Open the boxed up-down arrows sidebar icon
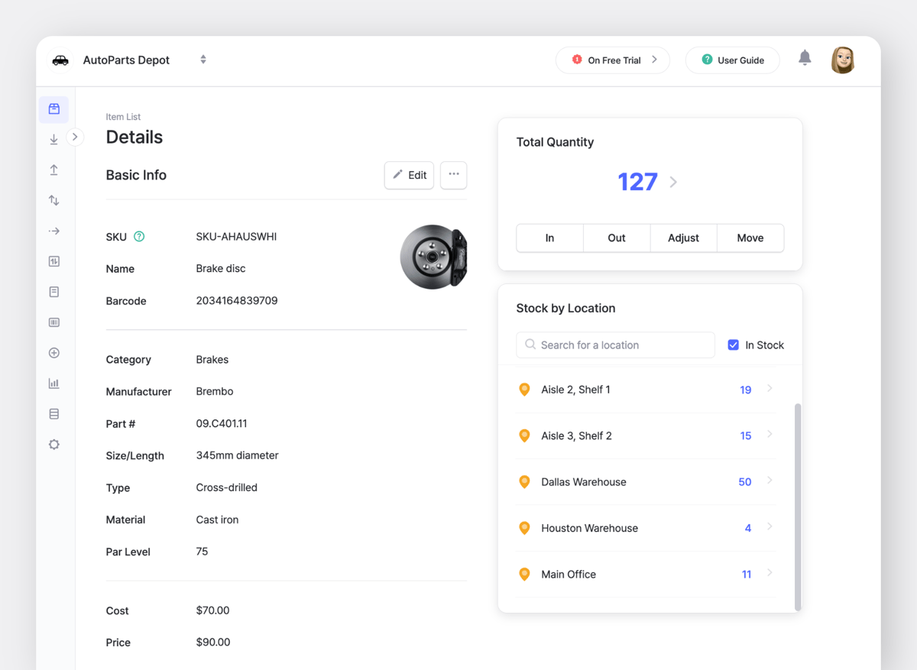Image resolution: width=917 pixels, height=670 pixels. click(x=53, y=261)
